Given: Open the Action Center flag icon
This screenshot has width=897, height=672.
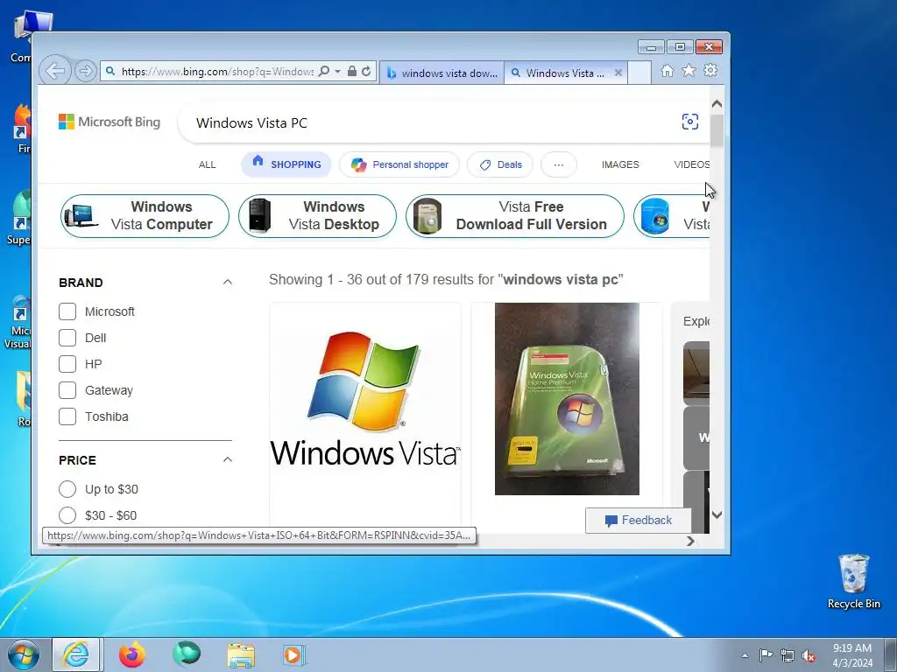Looking at the screenshot, I should [x=766, y=655].
